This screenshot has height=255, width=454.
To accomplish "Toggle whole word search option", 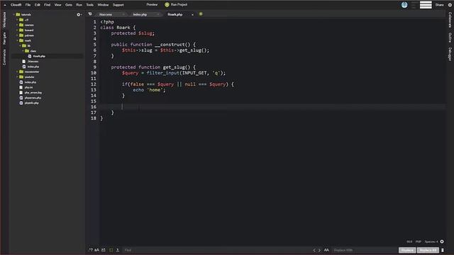I will (104, 250).
